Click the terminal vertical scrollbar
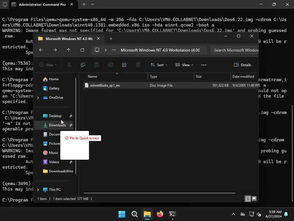 click(292, 153)
